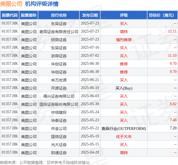Select the 开源证券 cell
Viewport: 178px width, 165px height.
[x=59, y=88]
